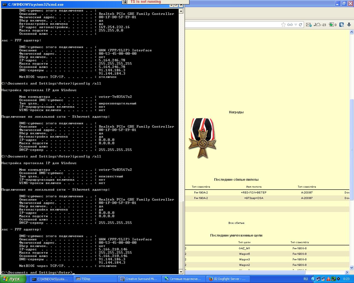Click the "Награды" heading
354x283 pixels.
point(236,112)
